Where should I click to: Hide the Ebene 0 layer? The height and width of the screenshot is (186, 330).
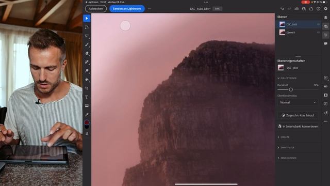pyautogui.click(x=318, y=33)
